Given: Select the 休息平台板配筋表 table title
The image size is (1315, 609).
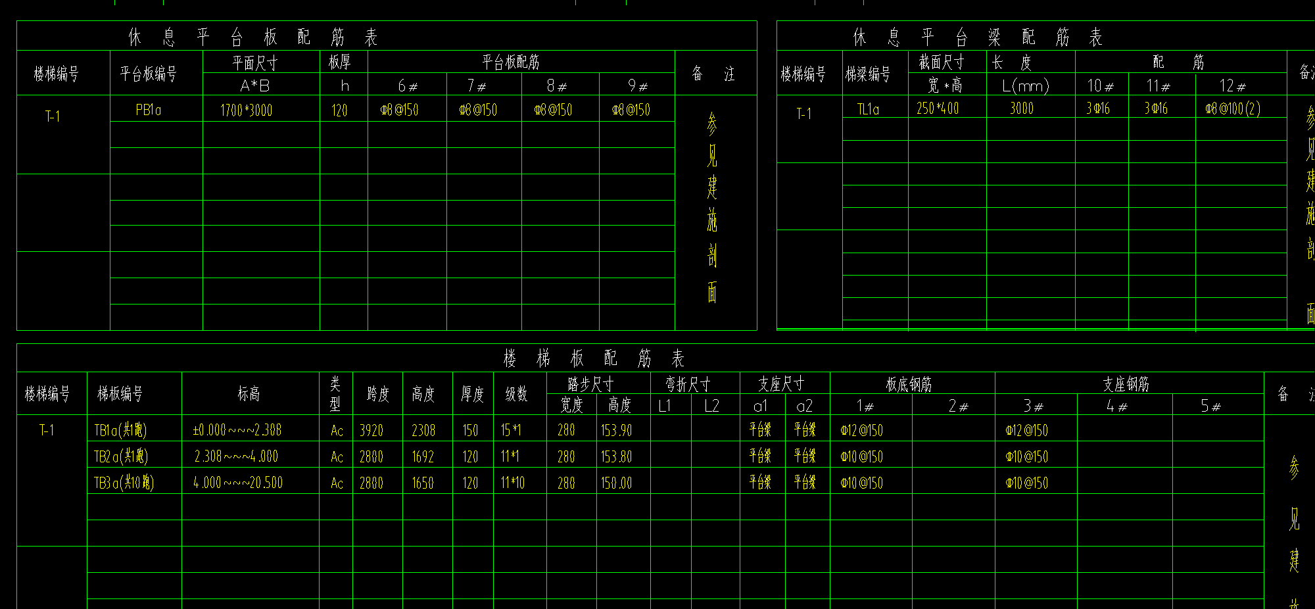Looking at the screenshot, I should click(x=253, y=37).
